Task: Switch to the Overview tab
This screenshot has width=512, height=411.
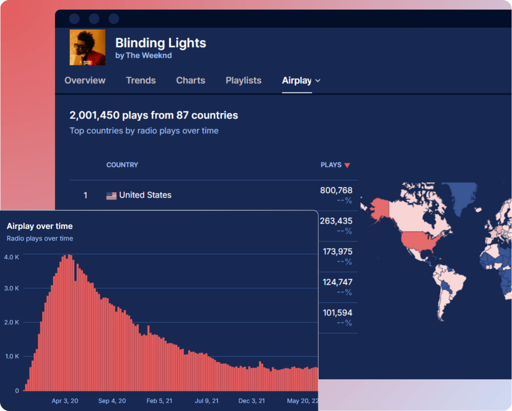Action: tap(85, 80)
